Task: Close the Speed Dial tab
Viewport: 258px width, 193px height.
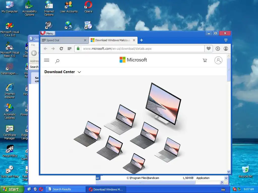Action: pos(85,40)
